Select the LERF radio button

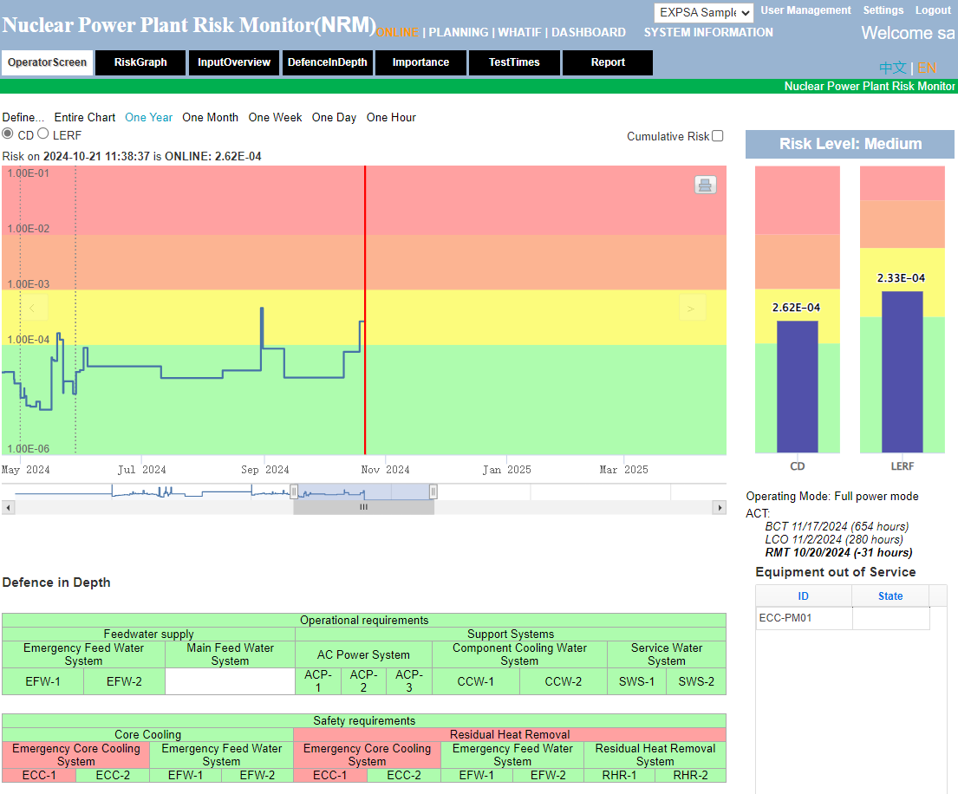click(42, 135)
